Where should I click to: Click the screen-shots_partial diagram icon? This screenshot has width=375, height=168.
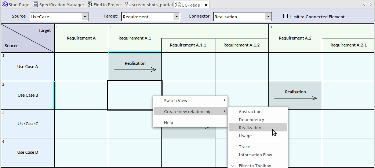128,5
